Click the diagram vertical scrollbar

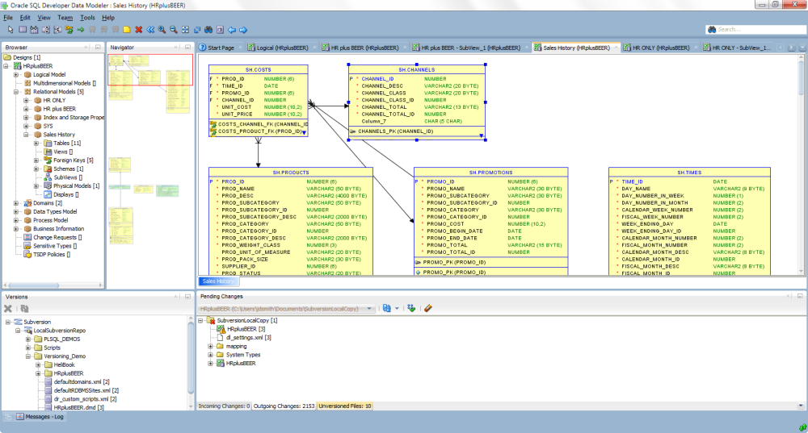coord(802,164)
